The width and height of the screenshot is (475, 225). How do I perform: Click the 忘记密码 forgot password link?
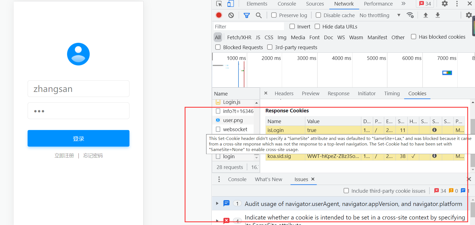93,156
